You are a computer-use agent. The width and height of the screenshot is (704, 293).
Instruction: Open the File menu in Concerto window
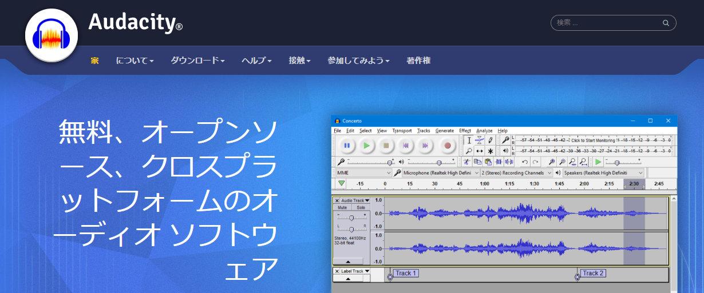[338, 131]
